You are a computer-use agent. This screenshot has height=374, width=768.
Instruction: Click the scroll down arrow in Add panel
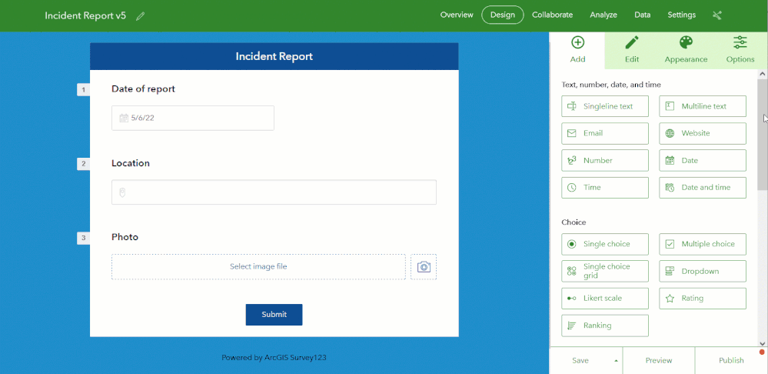click(x=762, y=343)
